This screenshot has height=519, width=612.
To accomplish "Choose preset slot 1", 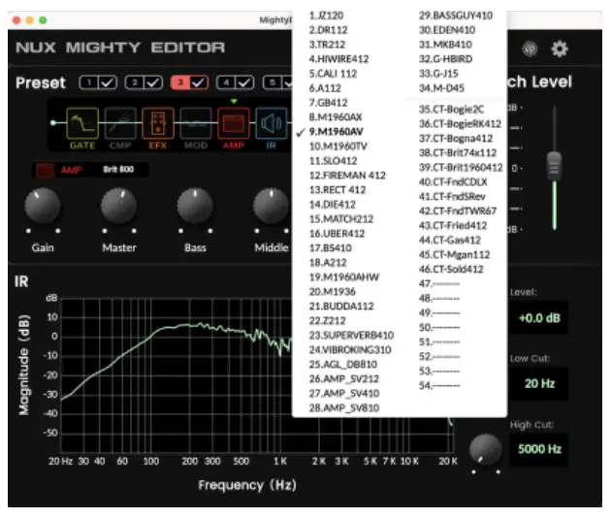I will point(89,82).
